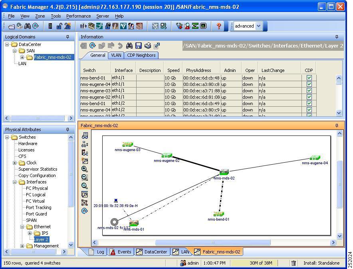Click the green NP icon in the toolbar

pyautogui.click(x=123, y=26)
